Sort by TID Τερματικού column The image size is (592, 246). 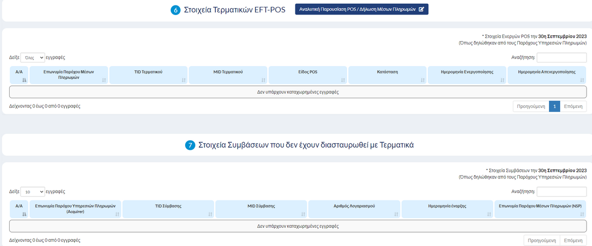coord(148,75)
